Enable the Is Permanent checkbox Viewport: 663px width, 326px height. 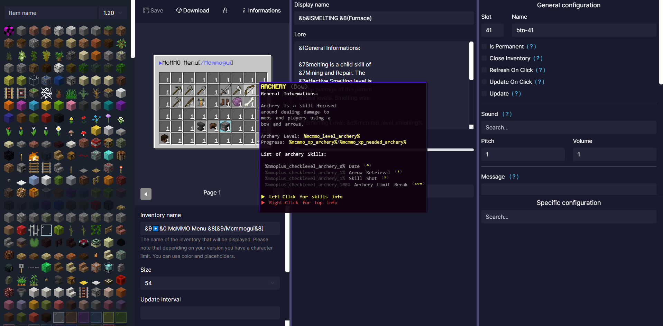click(484, 46)
